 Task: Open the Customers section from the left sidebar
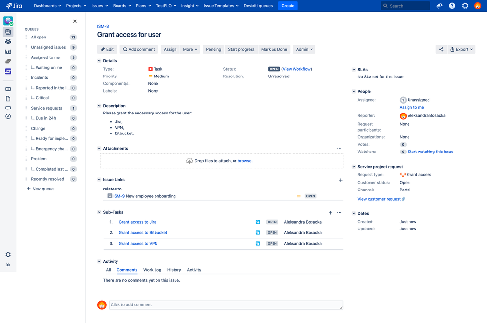[8, 42]
